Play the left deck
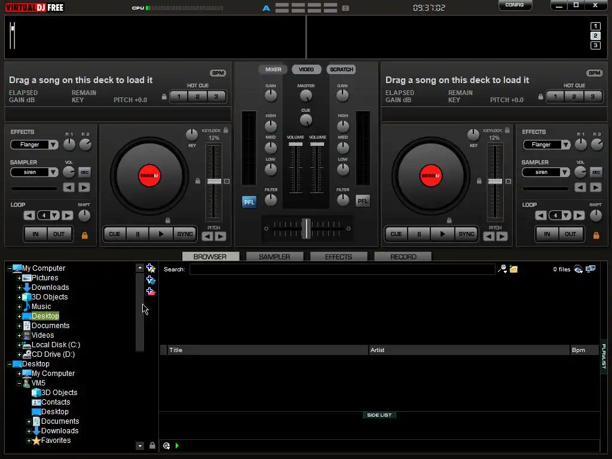This screenshot has height=459, width=612. [x=161, y=234]
